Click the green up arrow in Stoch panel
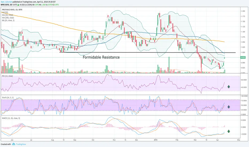This screenshot has width=249, height=147. [x=228, y=107]
